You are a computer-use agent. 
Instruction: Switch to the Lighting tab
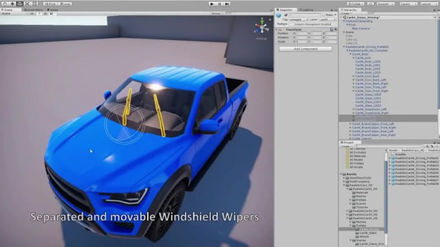(307, 10)
